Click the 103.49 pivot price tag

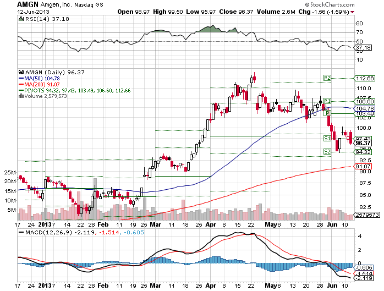(x=364, y=114)
